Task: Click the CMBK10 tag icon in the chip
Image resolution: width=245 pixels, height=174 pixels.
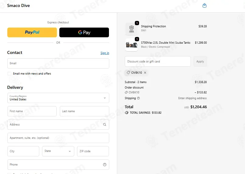Action: pos(128,72)
